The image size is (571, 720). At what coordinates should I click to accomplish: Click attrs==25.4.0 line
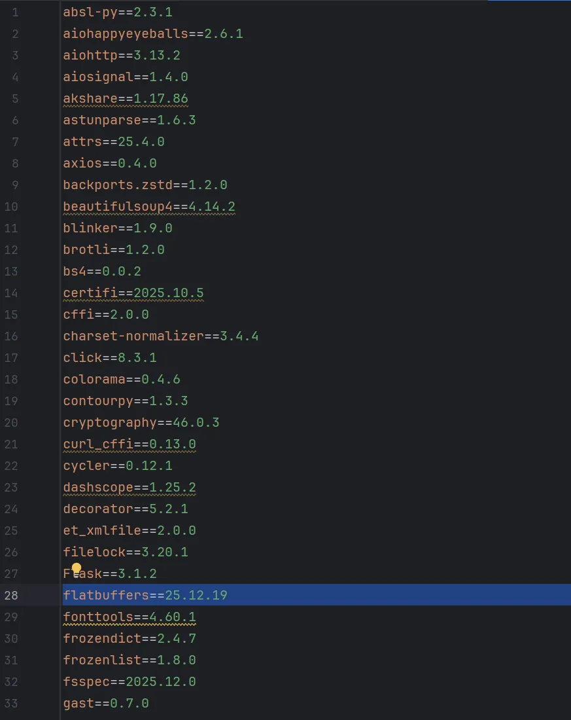tap(114, 141)
